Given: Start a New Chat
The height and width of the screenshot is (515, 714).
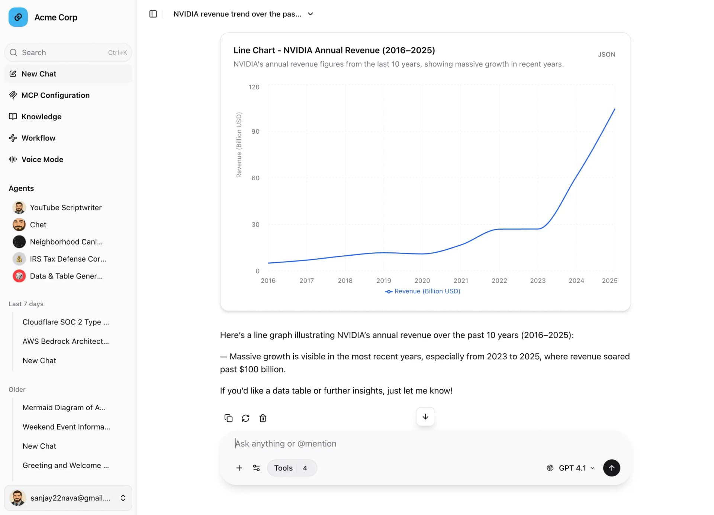Looking at the screenshot, I should [39, 74].
